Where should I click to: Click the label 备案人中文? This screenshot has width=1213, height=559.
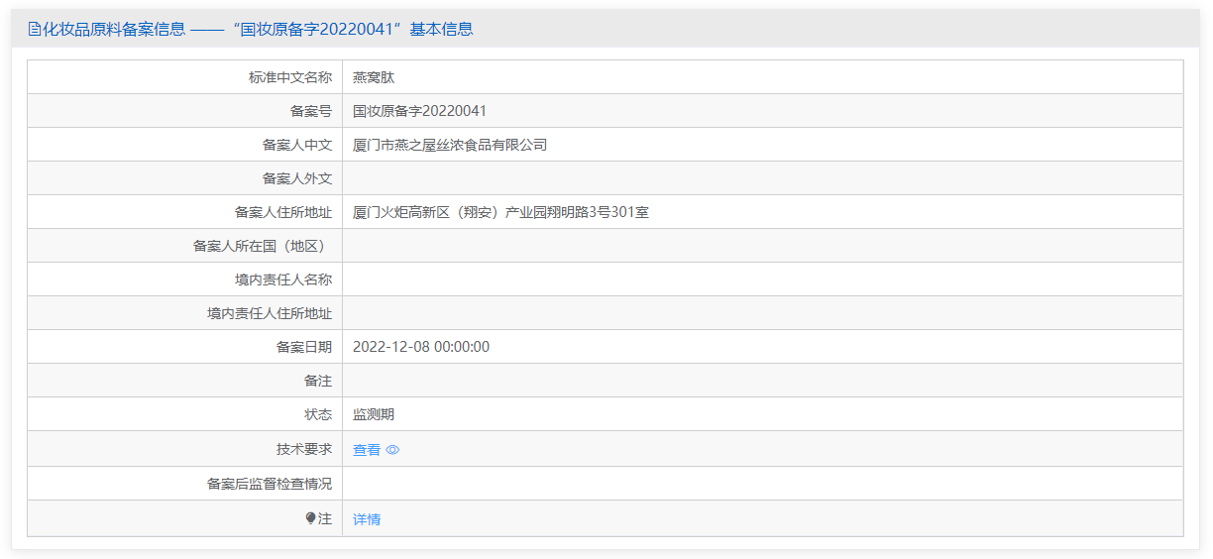click(x=297, y=145)
